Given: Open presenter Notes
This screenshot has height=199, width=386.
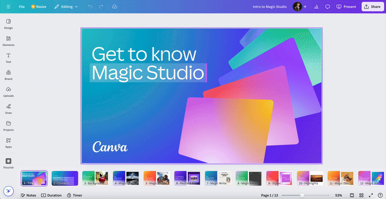Looking at the screenshot, I should point(28,195).
